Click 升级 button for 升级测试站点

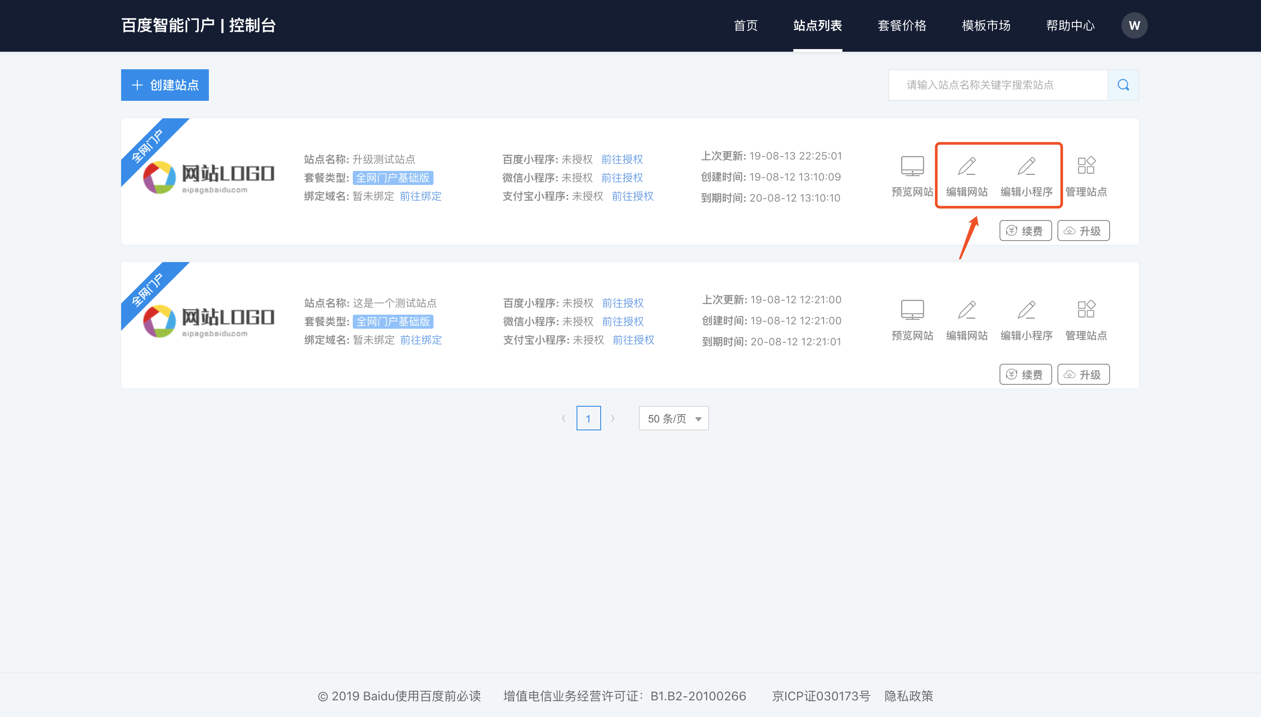click(1084, 231)
